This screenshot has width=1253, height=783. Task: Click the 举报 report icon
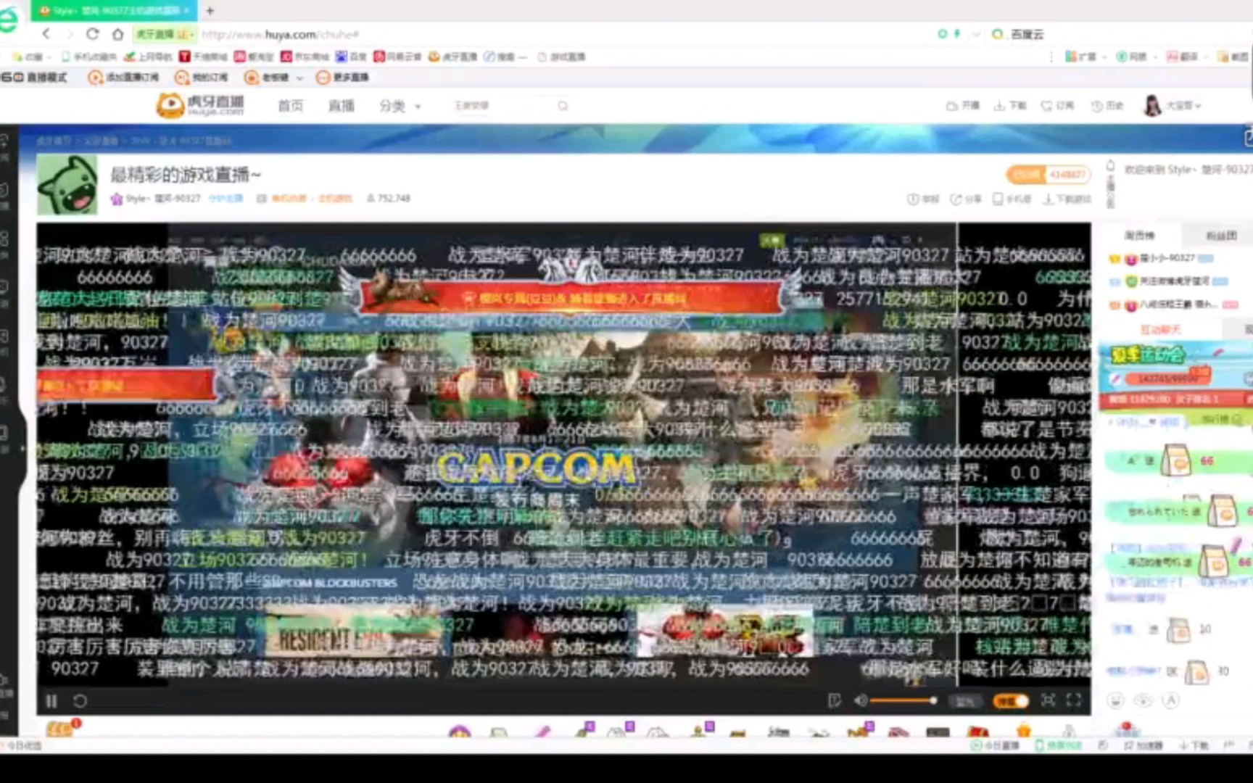922,199
